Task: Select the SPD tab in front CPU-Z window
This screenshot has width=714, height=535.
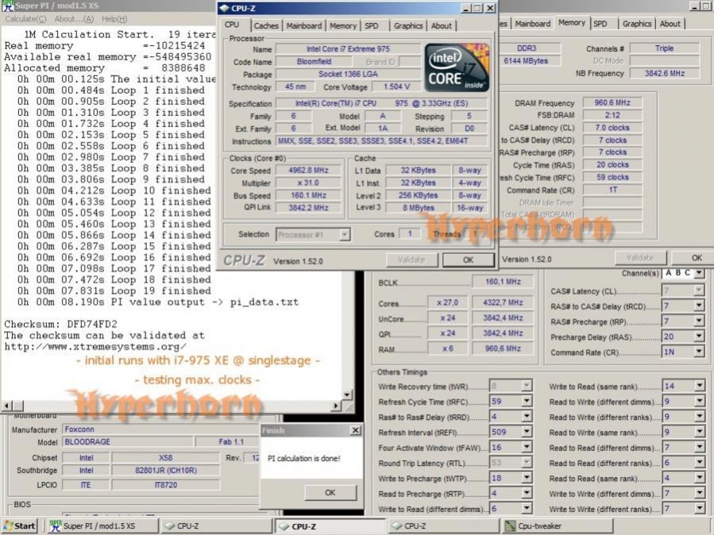Action: [x=372, y=26]
